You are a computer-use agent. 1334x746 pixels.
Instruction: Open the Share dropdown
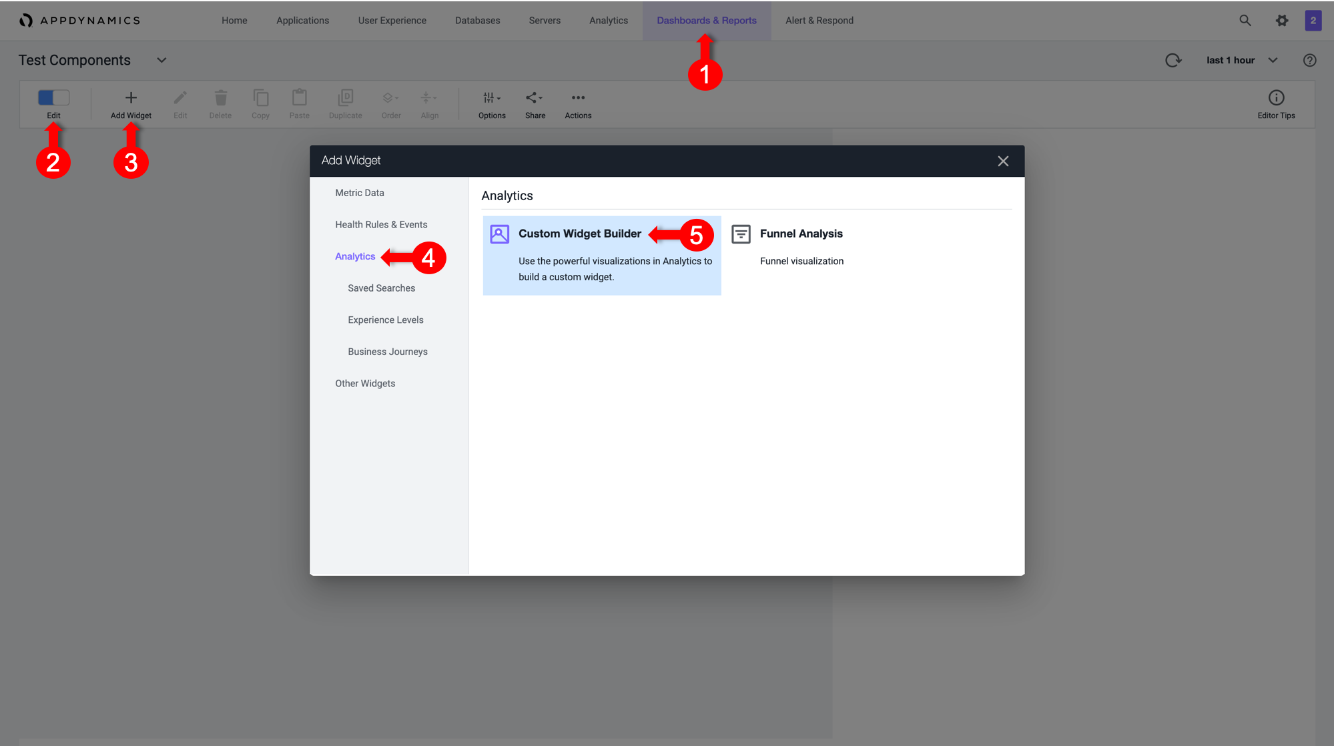coord(535,105)
